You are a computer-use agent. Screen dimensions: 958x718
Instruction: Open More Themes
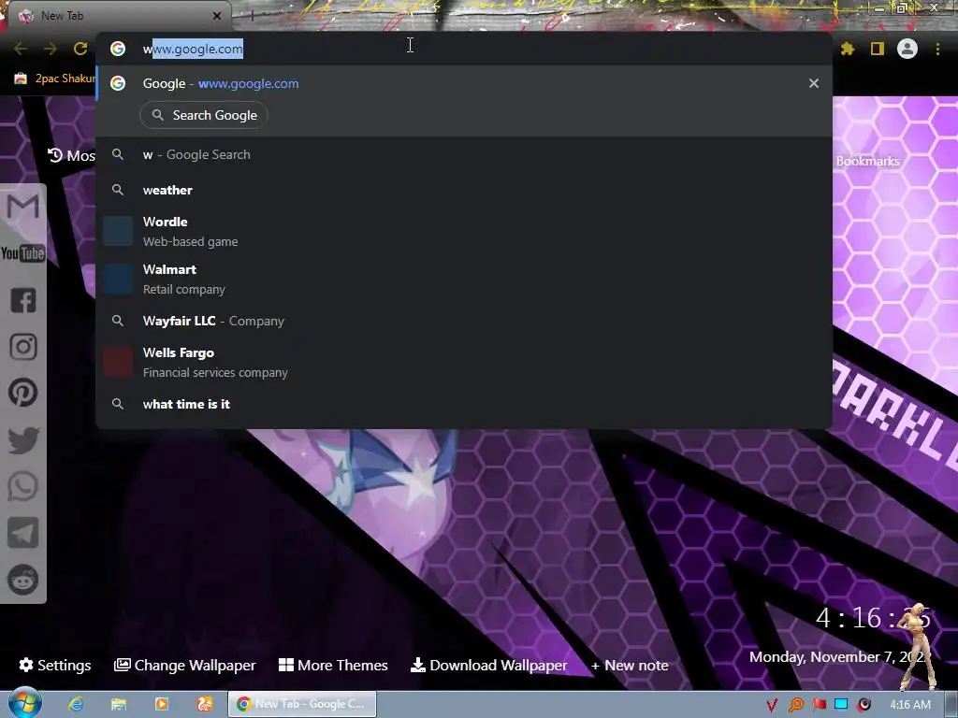[x=333, y=665]
